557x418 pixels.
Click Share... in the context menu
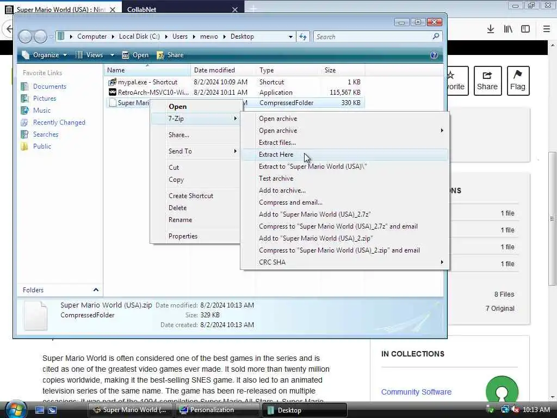195,135
